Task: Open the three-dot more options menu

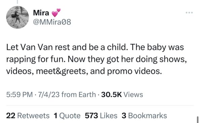Action: coord(189,13)
